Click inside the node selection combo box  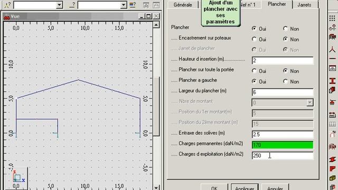pyautogui.click(x=35, y=5)
